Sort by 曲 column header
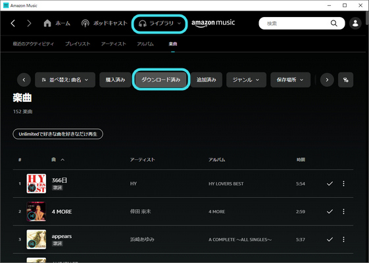The image size is (369, 263). pos(54,160)
